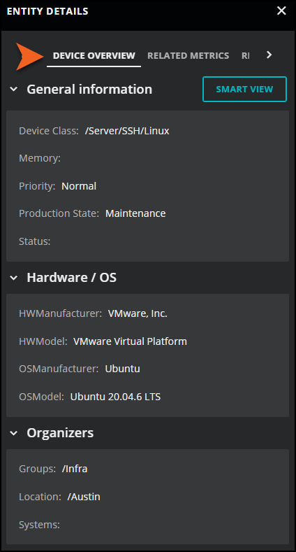Image resolution: width=296 pixels, height=552 pixels.
Task: Click the Entity Details panel title
Action: click(x=47, y=11)
